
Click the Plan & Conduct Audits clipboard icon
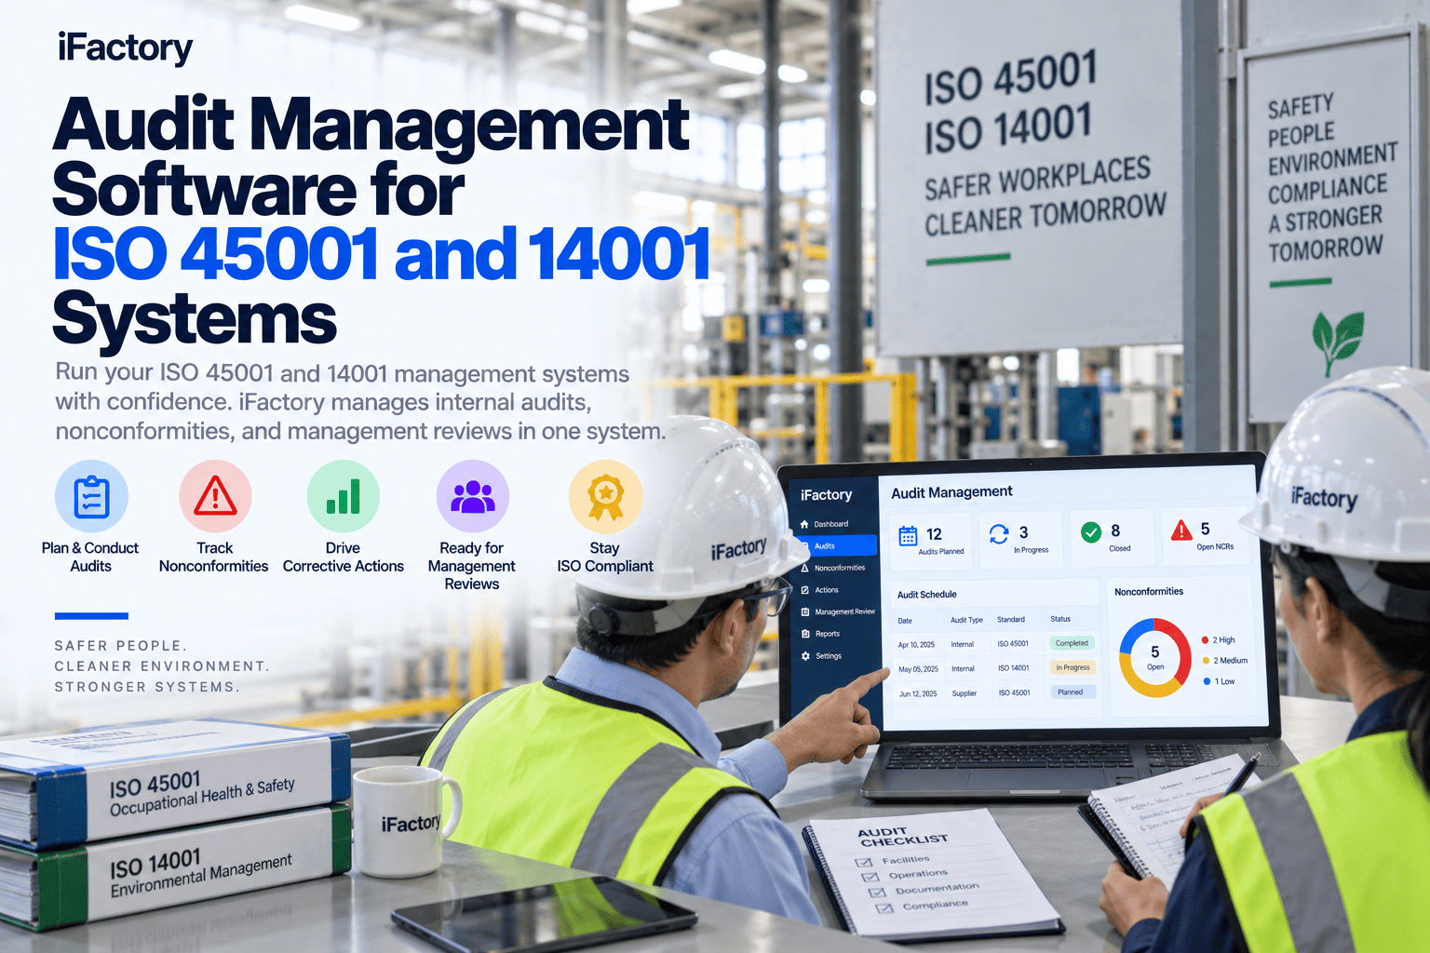[91, 496]
